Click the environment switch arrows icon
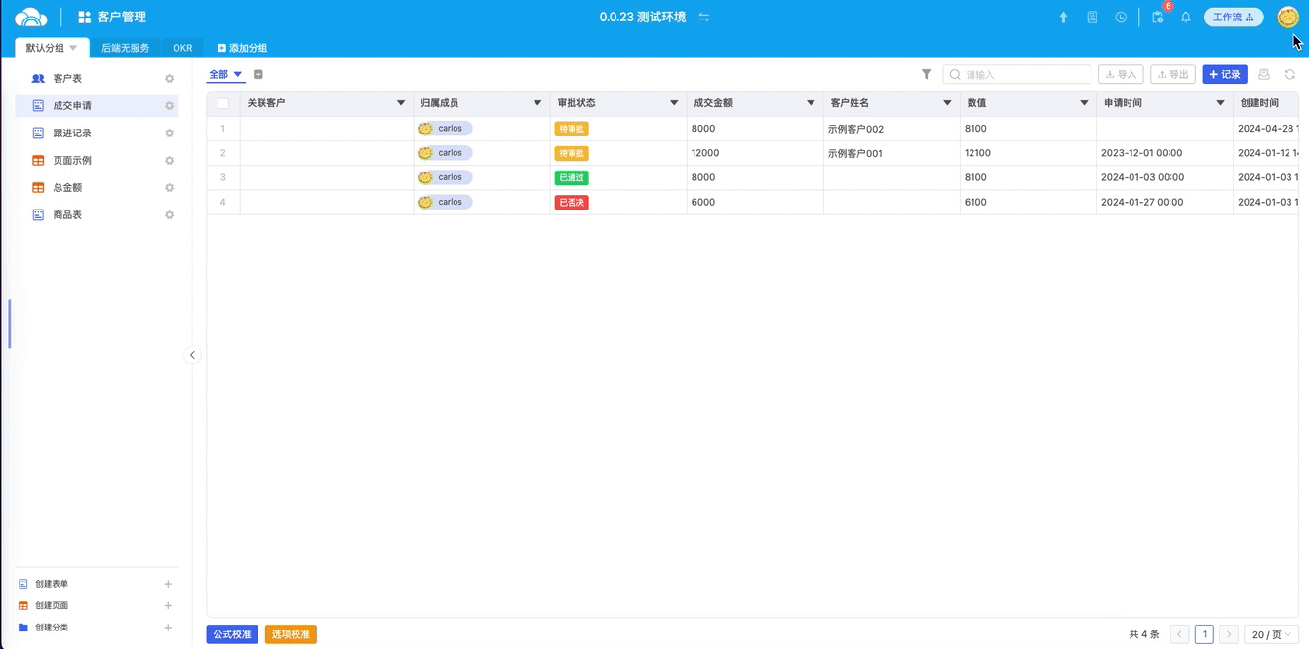 click(703, 18)
